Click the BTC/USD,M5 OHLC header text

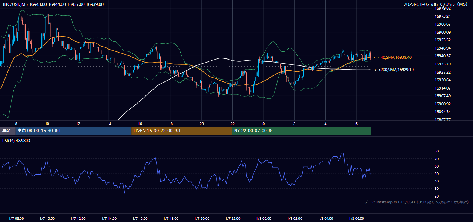pos(53,4)
